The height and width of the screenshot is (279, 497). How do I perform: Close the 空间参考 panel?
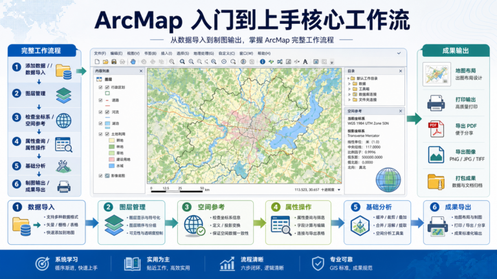401,111
